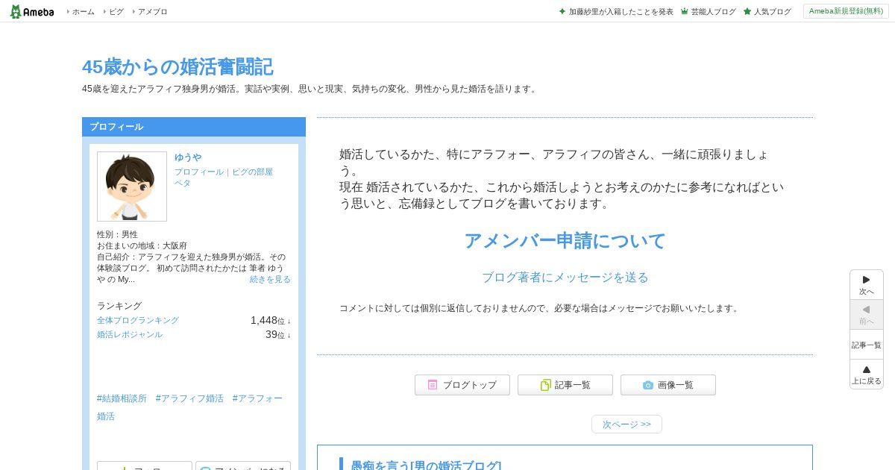
Task: Click Ameba新規登録(無料) button
Action: [x=846, y=11]
